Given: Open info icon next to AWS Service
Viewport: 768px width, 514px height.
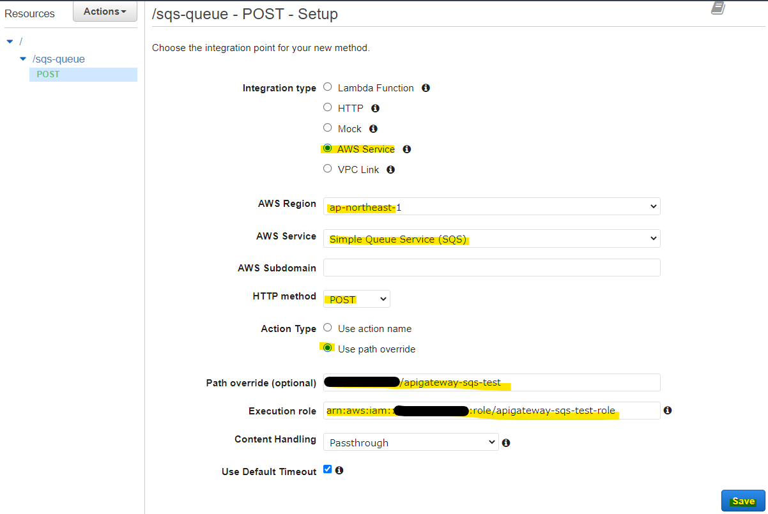Looking at the screenshot, I should (x=406, y=149).
